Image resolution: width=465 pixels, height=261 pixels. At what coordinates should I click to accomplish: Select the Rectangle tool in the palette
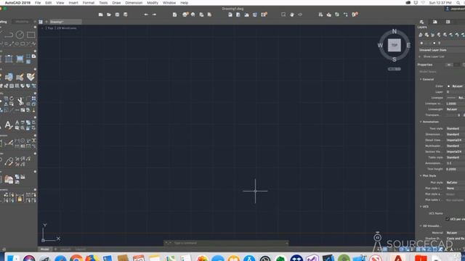tap(31, 35)
